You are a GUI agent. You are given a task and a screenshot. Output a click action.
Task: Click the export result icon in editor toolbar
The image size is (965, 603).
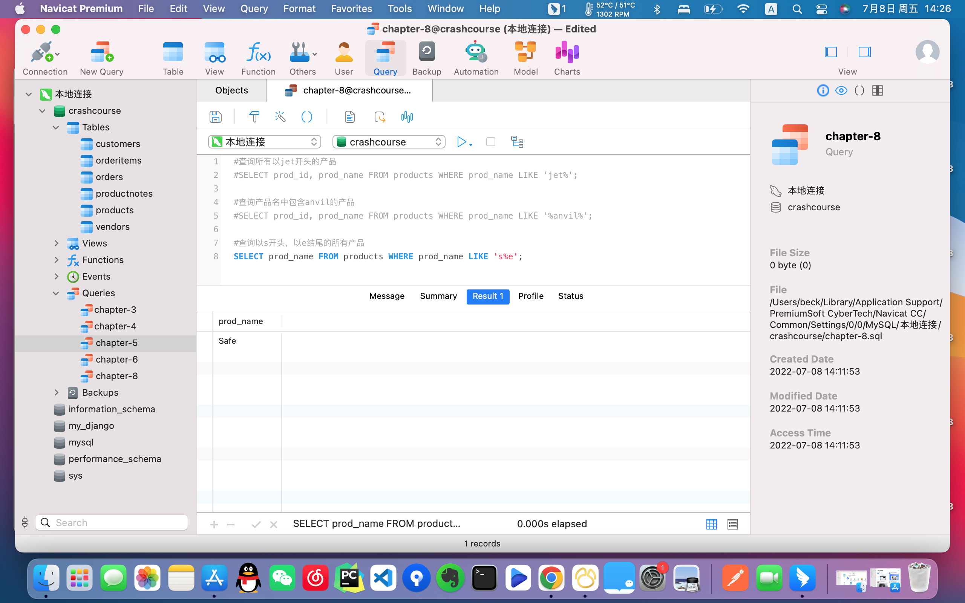[x=379, y=117]
